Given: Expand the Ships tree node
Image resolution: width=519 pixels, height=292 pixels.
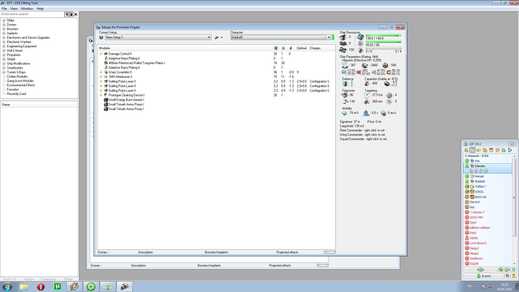Looking at the screenshot, I should click(x=4, y=20).
